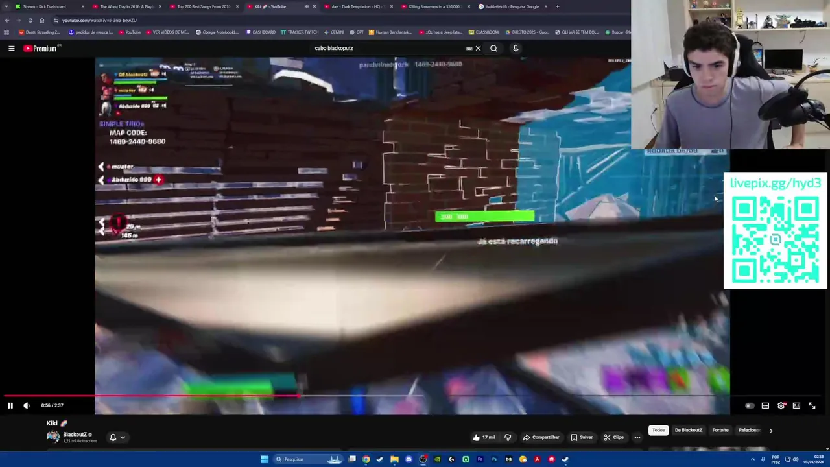The width and height of the screenshot is (830, 467).
Task: Dislike the video
Action: (508, 437)
